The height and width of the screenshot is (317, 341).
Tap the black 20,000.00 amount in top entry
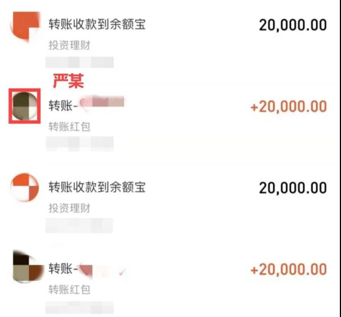293,25
